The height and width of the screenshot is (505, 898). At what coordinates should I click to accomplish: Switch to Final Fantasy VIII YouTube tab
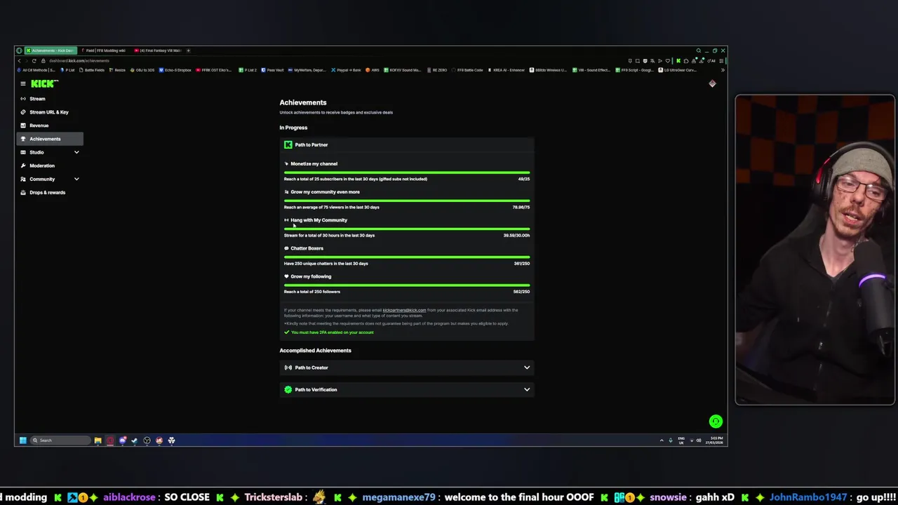tap(158, 50)
